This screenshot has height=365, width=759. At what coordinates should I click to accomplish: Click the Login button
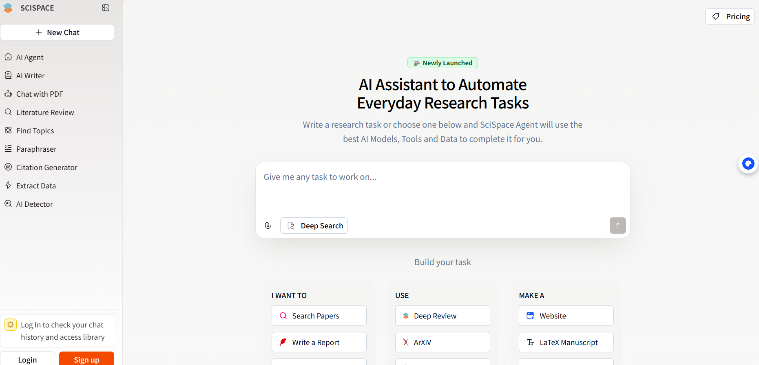27,359
